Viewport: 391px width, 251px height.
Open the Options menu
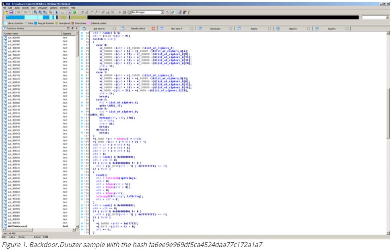(x=54, y=8)
